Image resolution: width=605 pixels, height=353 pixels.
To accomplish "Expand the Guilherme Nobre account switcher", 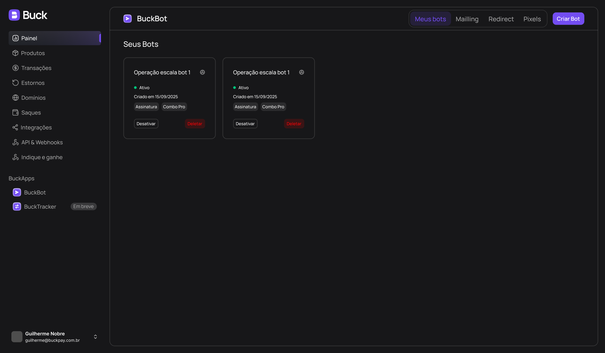I will coord(95,337).
